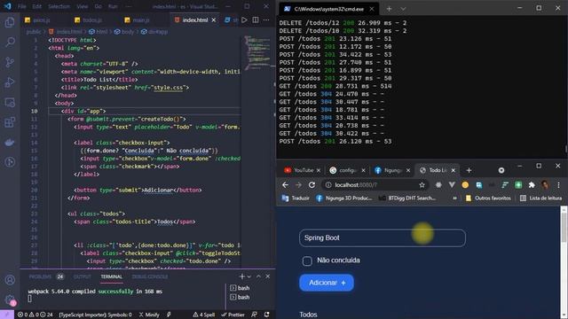This screenshot has height=319, width=568.
Task: Switch to the YouTube browser tab
Action: [x=302, y=170]
